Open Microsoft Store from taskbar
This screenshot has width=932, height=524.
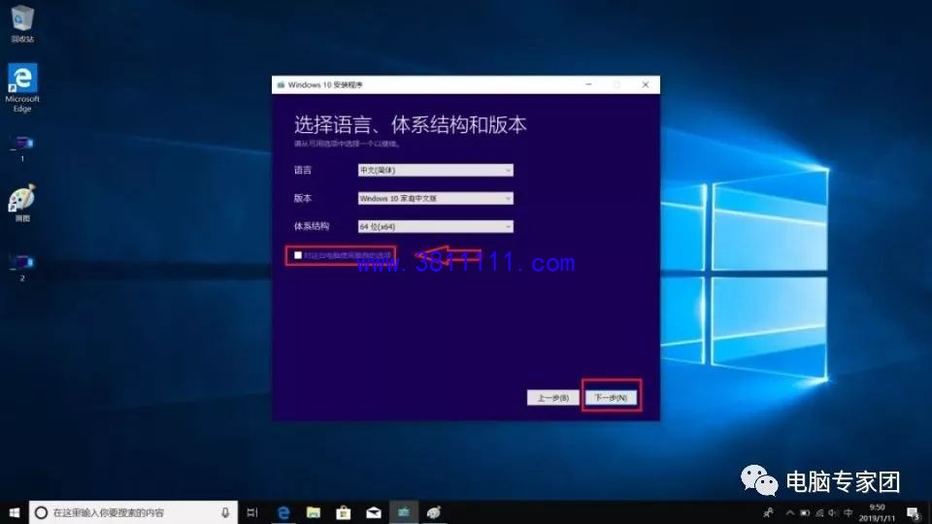pos(343,512)
